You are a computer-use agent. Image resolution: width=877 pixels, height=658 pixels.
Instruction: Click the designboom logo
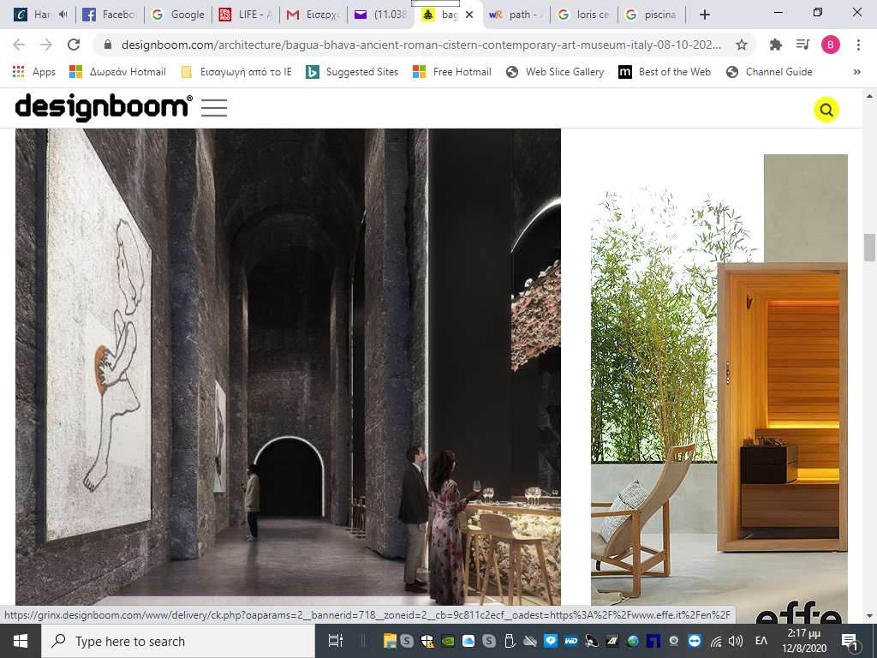104,107
